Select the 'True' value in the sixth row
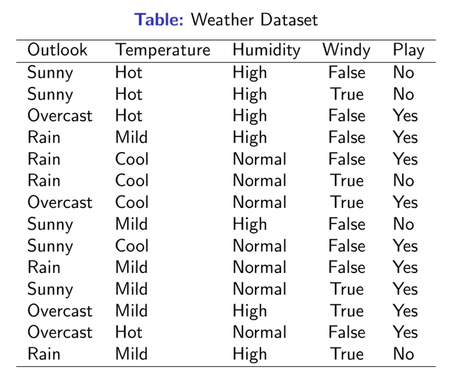Viewport: 454px width, 380px height. coord(346,180)
